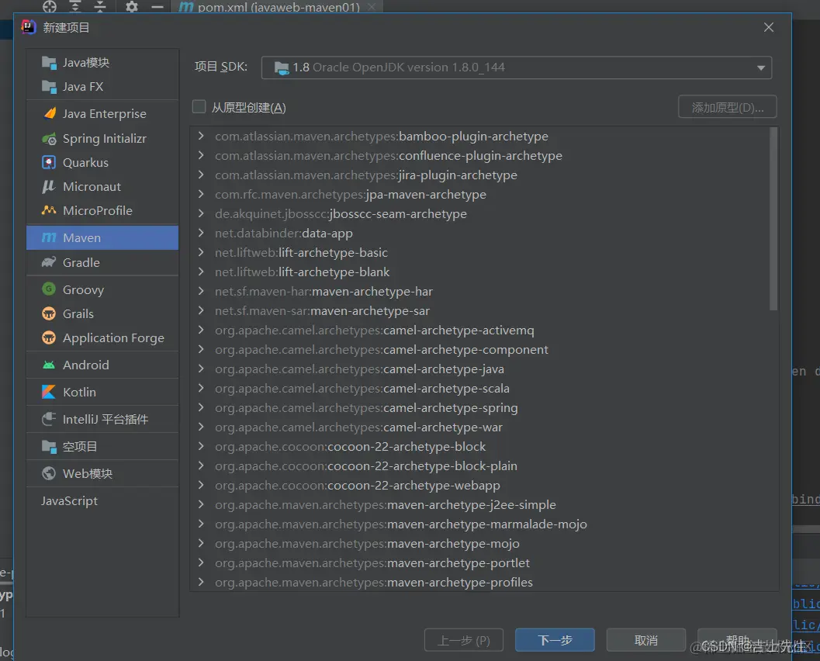Enable the 从原型创建 checkbox
Image resolution: width=820 pixels, height=661 pixels.
(x=199, y=107)
